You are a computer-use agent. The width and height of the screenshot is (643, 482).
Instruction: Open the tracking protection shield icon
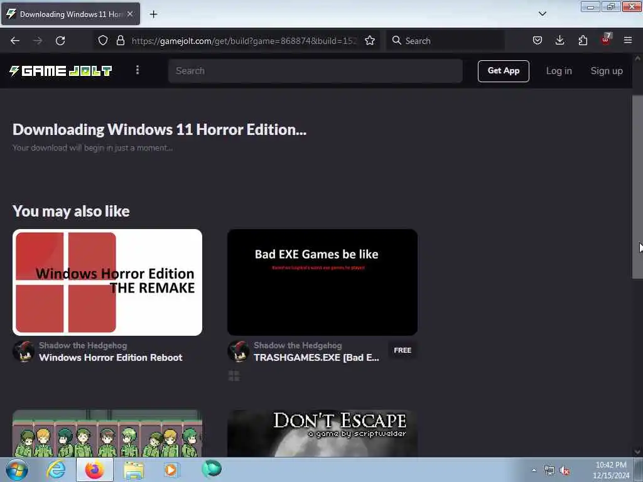pos(103,40)
